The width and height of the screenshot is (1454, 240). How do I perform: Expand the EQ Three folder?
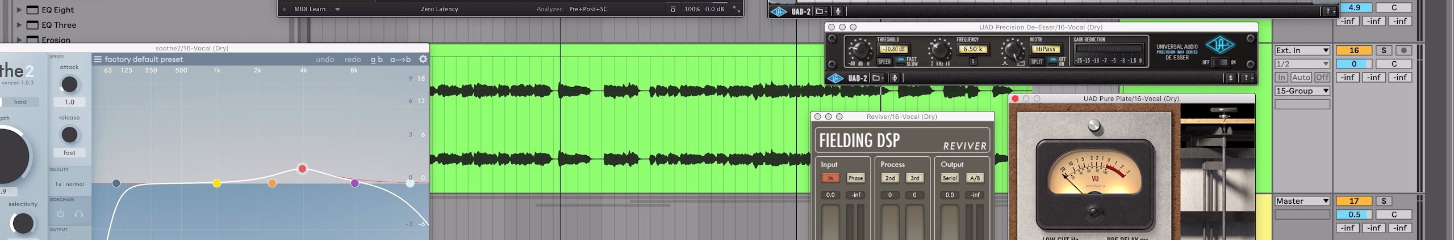[19, 25]
